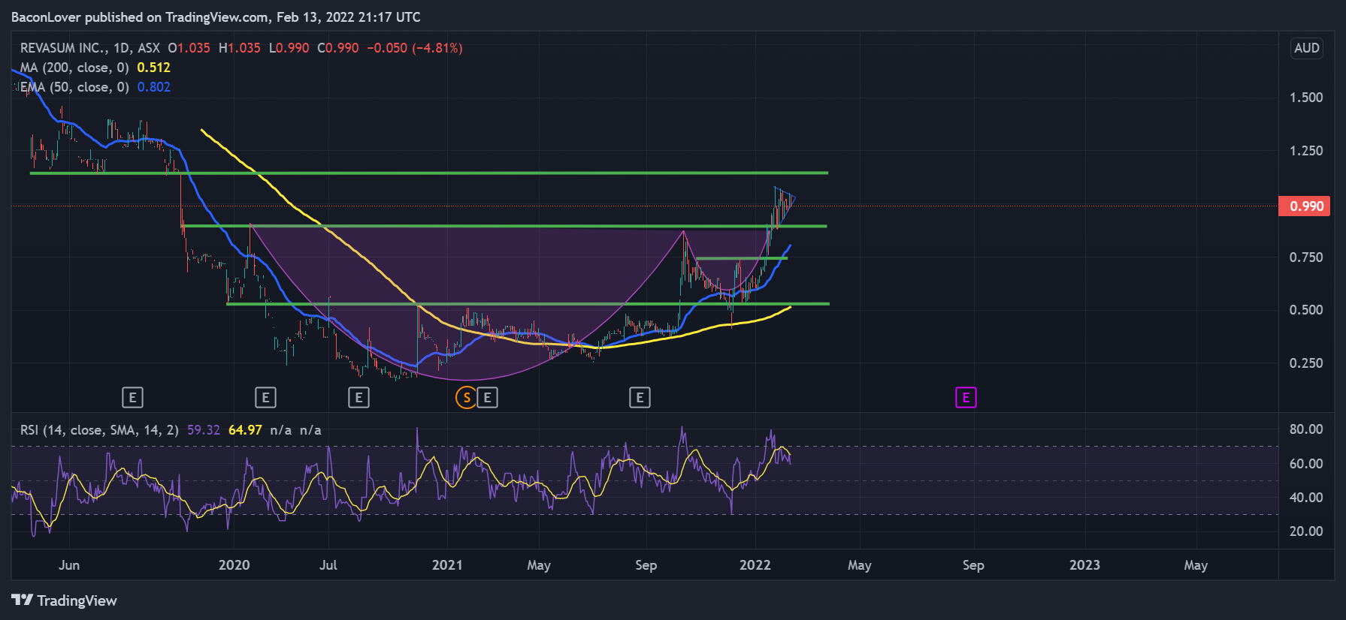Click the BaconLover published on TradingView.com header
1346x620 pixels.
(x=216, y=17)
